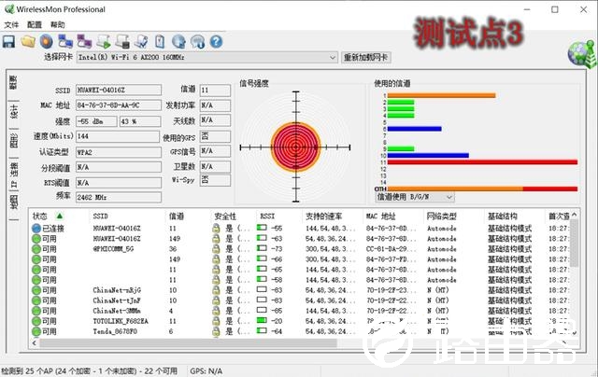Viewport: 598px width, 377px height.
Task: Sort the list by 信道 column header
Action: point(177,216)
